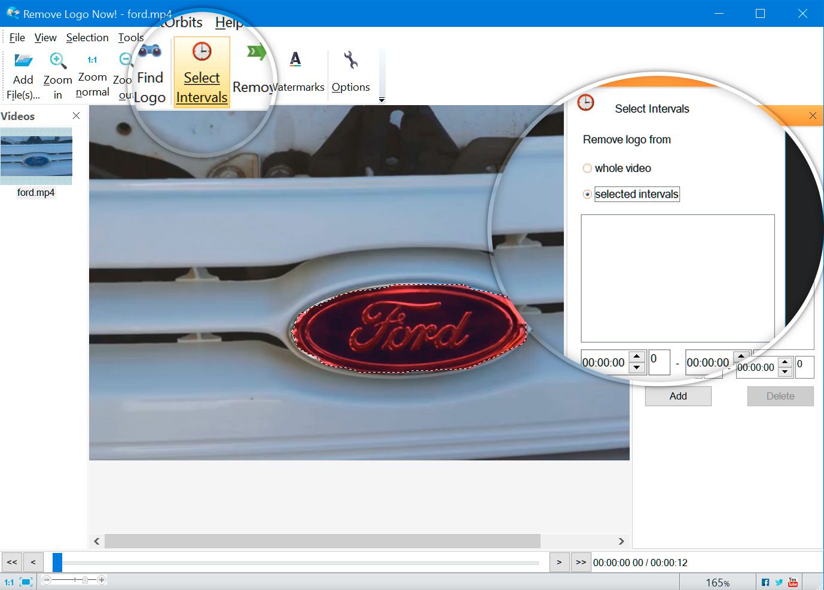Screen dimensions: 824x590
Task: Click the empty intervals list box
Action: [x=678, y=278]
